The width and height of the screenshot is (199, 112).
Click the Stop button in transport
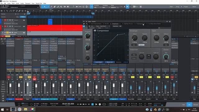coord(93,104)
